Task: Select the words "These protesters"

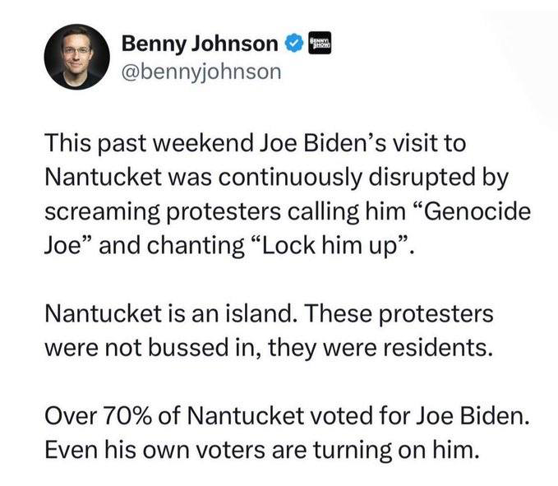Action: [399, 314]
